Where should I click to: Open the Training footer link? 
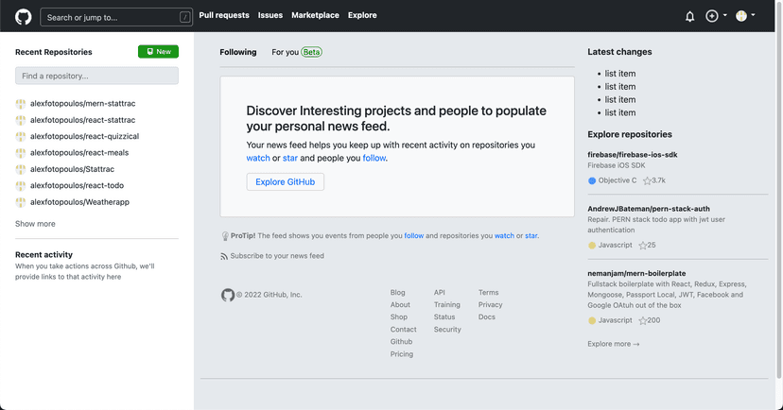click(x=447, y=305)
